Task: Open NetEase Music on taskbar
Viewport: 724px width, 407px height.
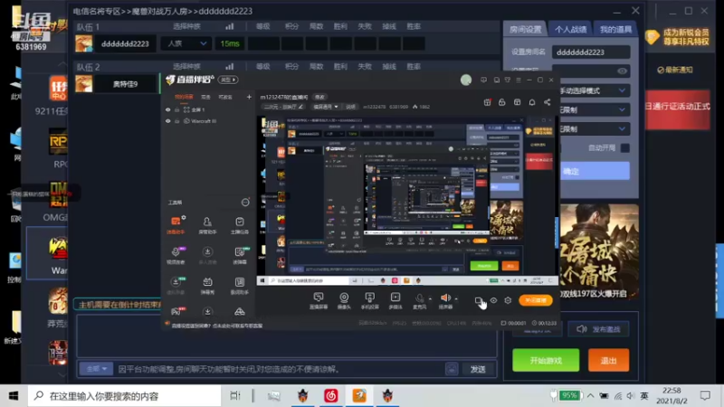Action: coord(331,395)
